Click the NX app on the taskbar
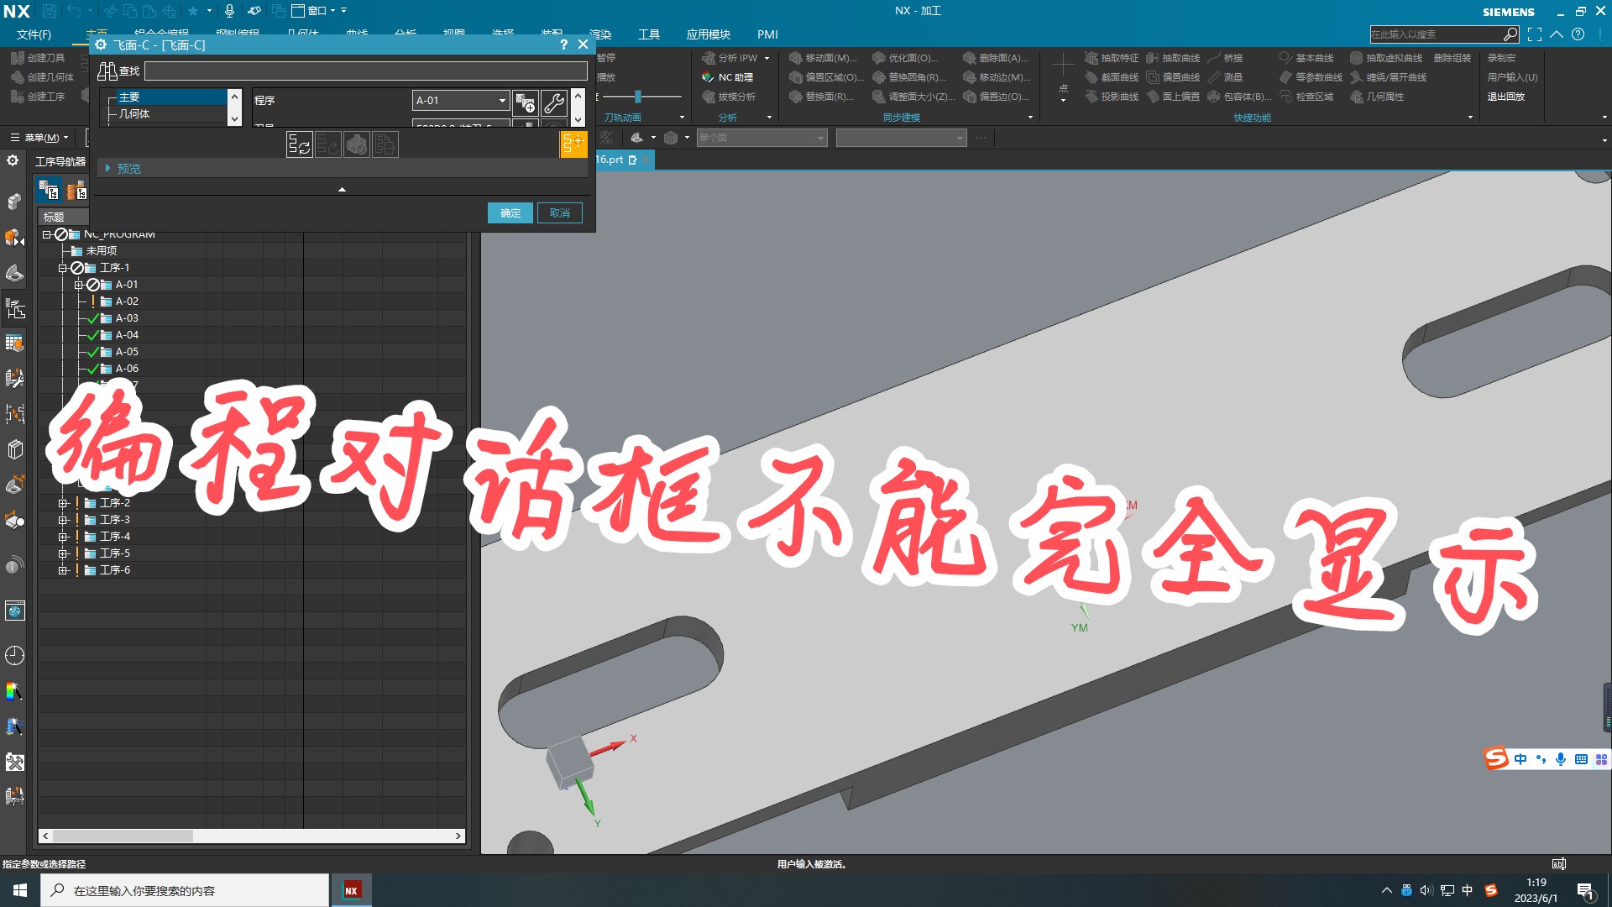Image resolution: width=1612 pixels, height=907 pixels. [x=352, y=890]
